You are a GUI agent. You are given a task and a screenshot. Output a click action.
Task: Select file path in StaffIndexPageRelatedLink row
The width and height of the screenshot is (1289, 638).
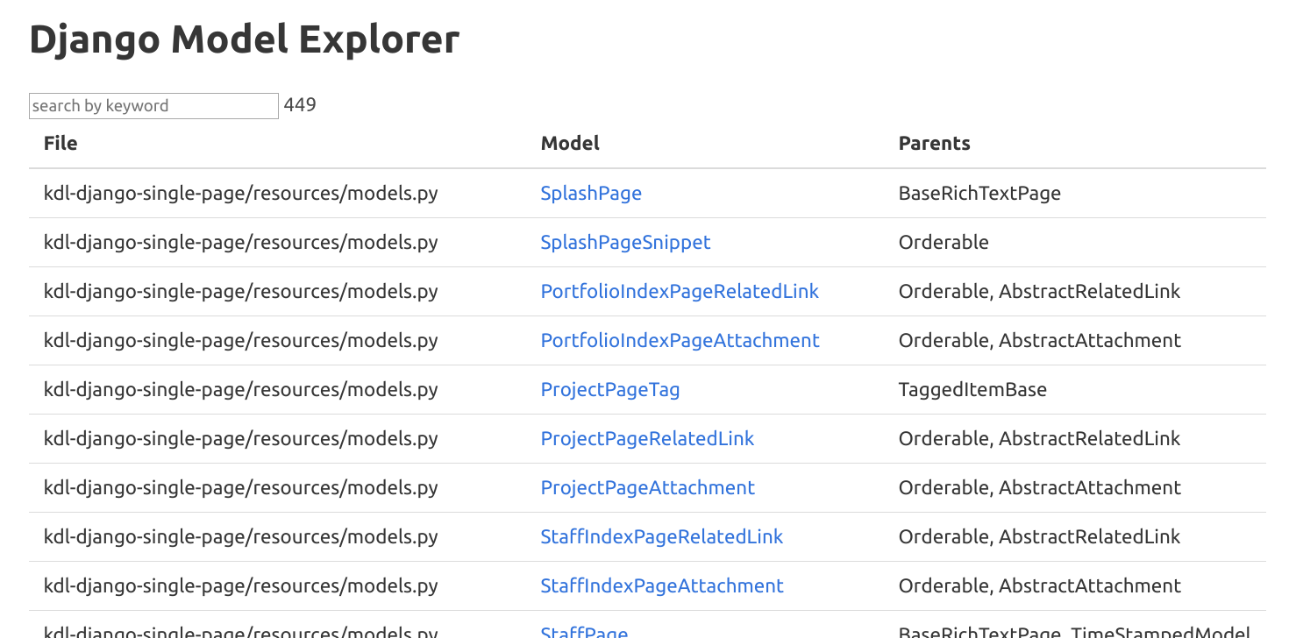[240, 537]
